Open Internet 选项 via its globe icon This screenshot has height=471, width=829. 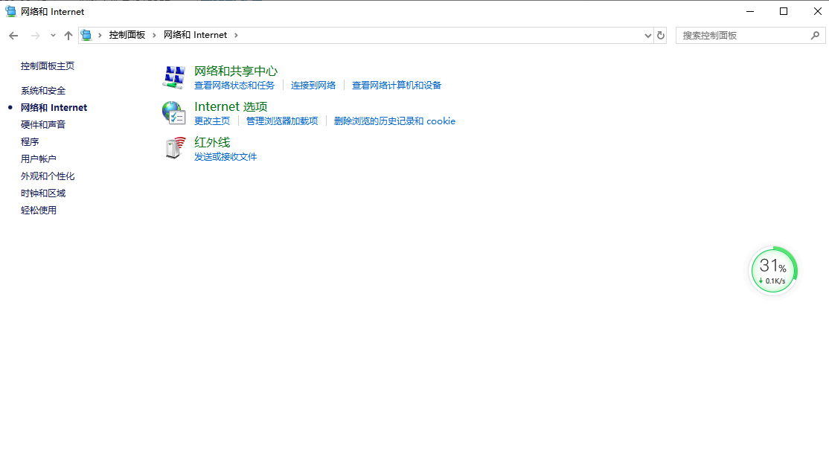(x=173, y=113)
